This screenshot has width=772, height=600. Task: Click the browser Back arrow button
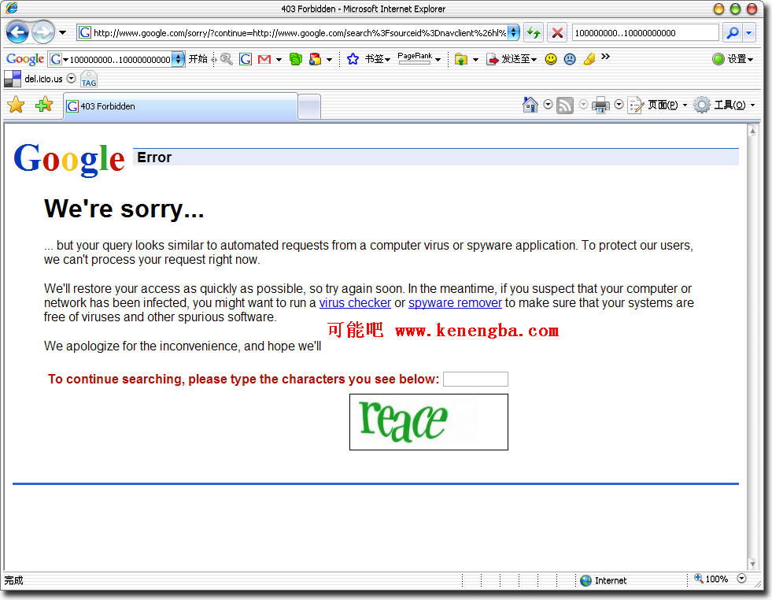(17, 32)
